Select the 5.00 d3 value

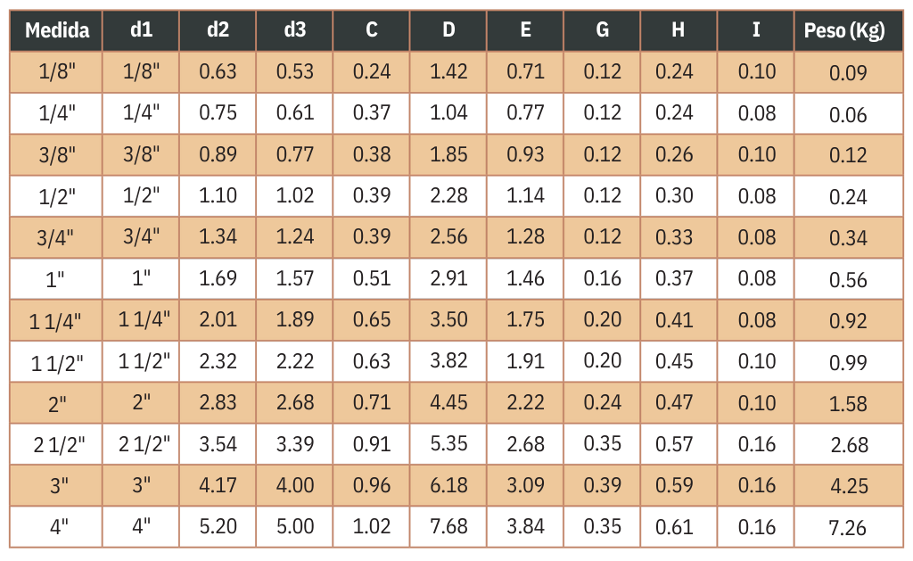295,526
